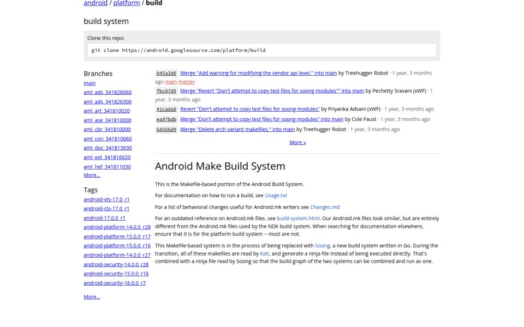
Task: Open branch aml_art_341810020
Action: [x=106, y=111]
